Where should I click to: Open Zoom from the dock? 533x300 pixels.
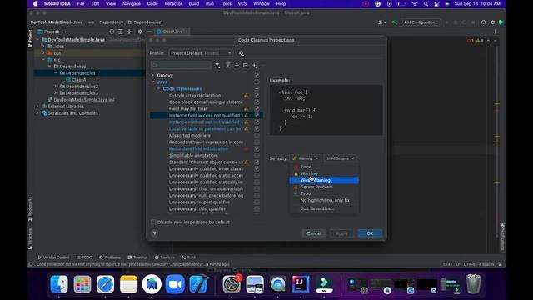click(x=175, y=283)
